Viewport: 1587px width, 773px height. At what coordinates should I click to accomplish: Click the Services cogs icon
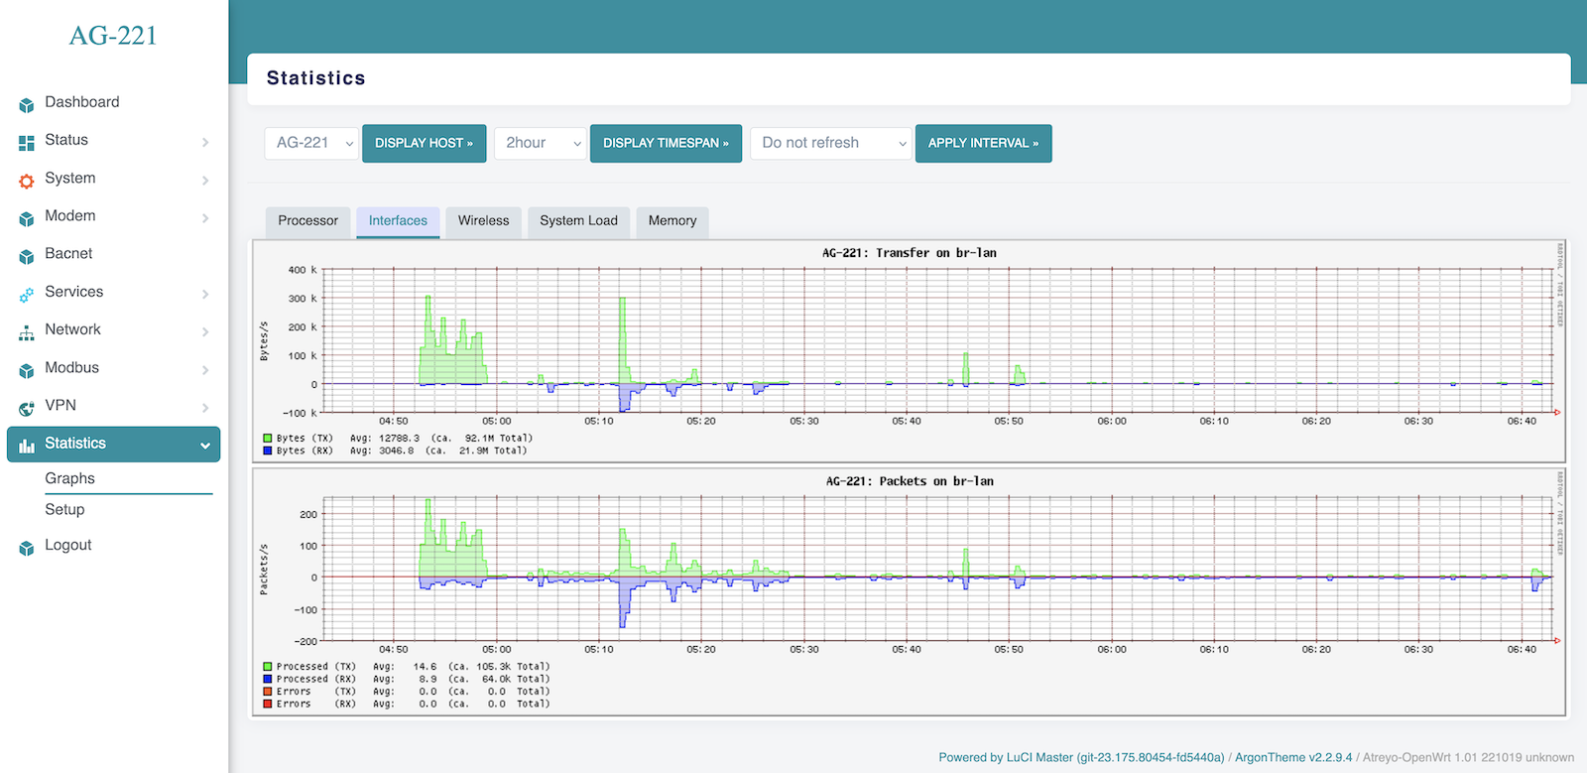(27, 294)
